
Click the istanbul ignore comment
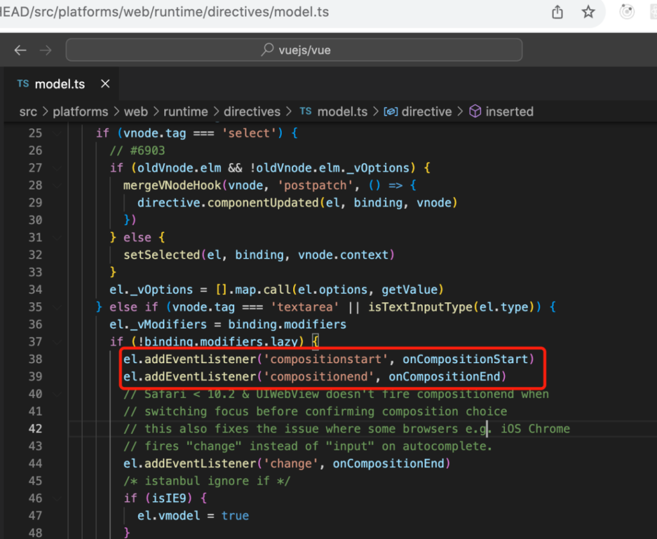pyautogui.click(x=207, y=481)
